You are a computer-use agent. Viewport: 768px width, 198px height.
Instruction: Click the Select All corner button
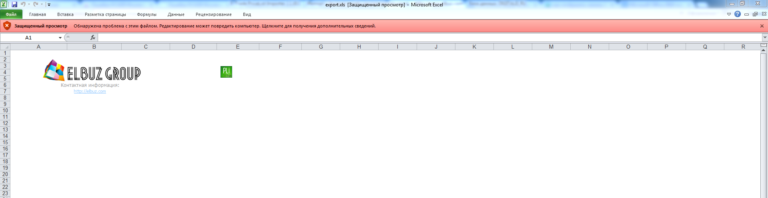(x=5, y=47)
